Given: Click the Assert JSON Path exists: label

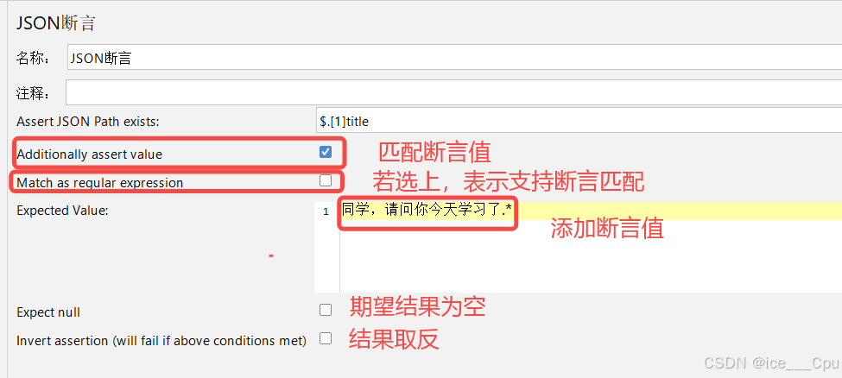Looking at the screenshot, I should click(88, 122).
